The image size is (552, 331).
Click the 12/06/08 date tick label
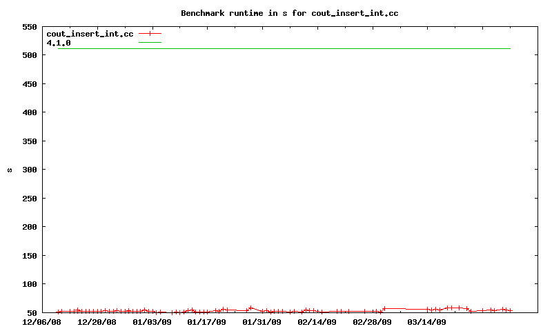[x=42, y=322]
